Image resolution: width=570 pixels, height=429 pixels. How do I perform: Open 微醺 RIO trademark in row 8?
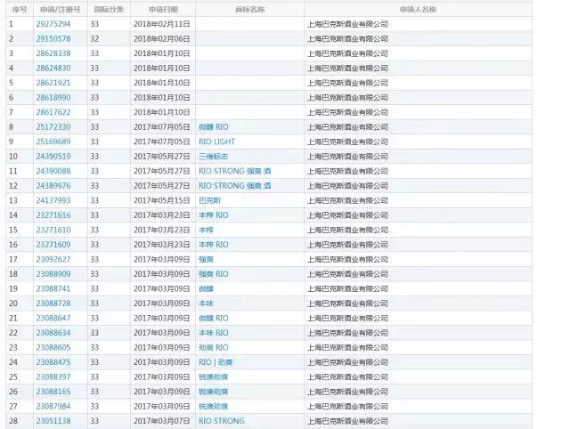pyautogui.click(x=214, y=127)
